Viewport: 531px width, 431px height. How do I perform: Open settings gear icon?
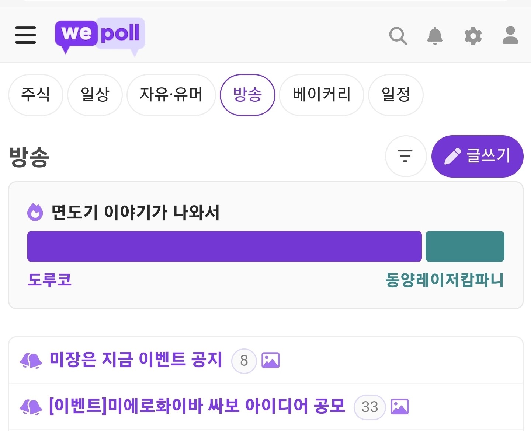click(473, 36)
